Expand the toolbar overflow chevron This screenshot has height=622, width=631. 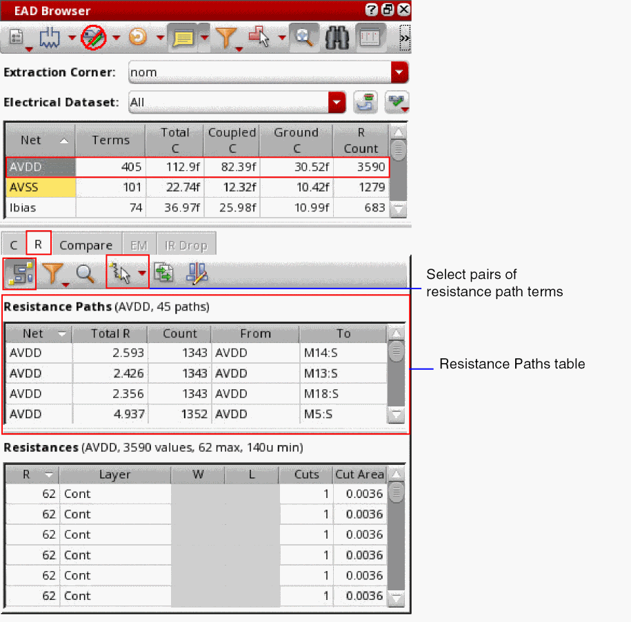[x=405, y=39]
